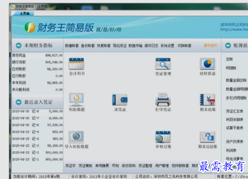
Task: Select voucher 记-2 amount 500,000.00
Action: coord(37,153)
